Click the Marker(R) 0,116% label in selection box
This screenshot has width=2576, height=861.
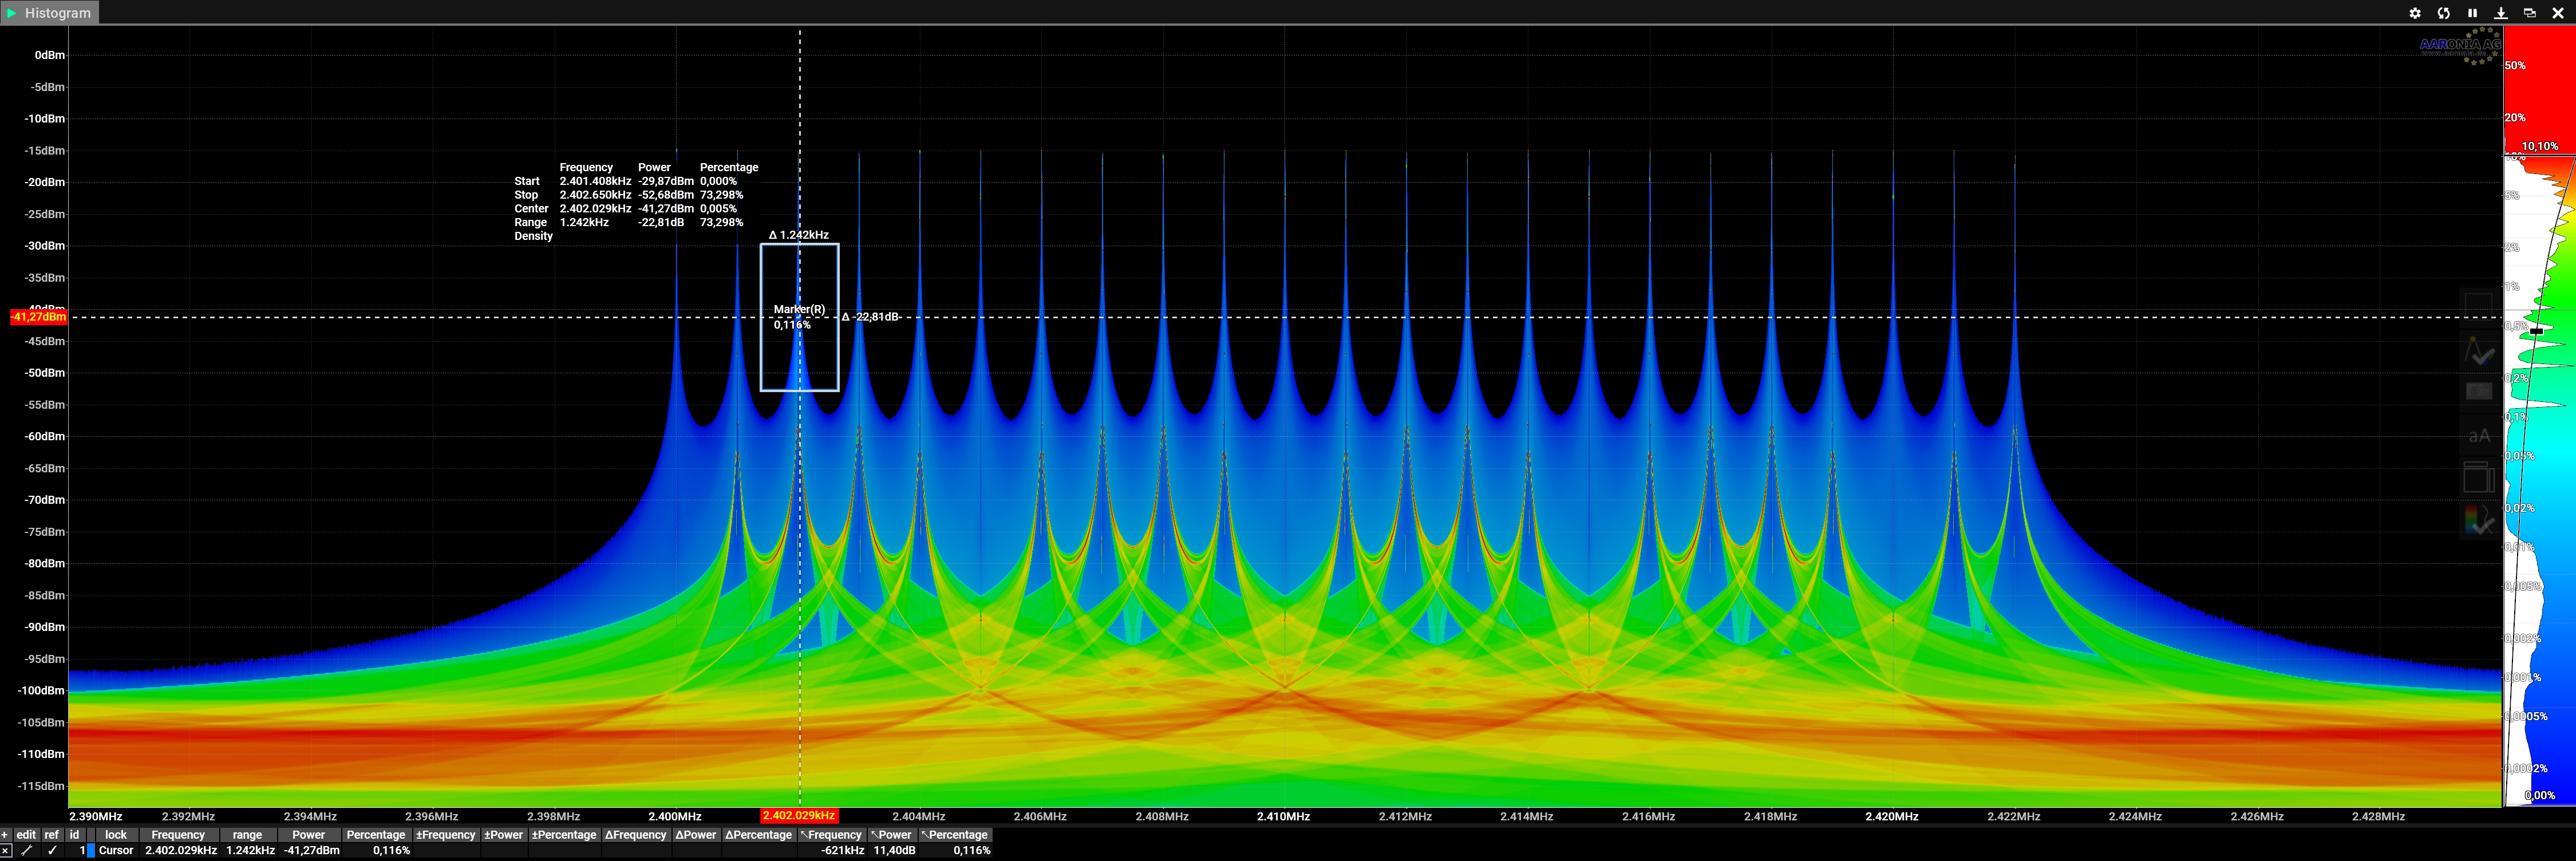(x=799, y=317)
